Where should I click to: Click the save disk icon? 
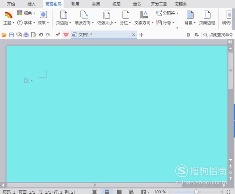pos(12,35)
